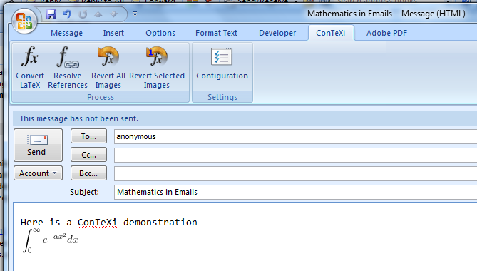The width and height of the screenshot is (477, 271).
Task: Click the Subject field
Action: (x=295, y=193)
